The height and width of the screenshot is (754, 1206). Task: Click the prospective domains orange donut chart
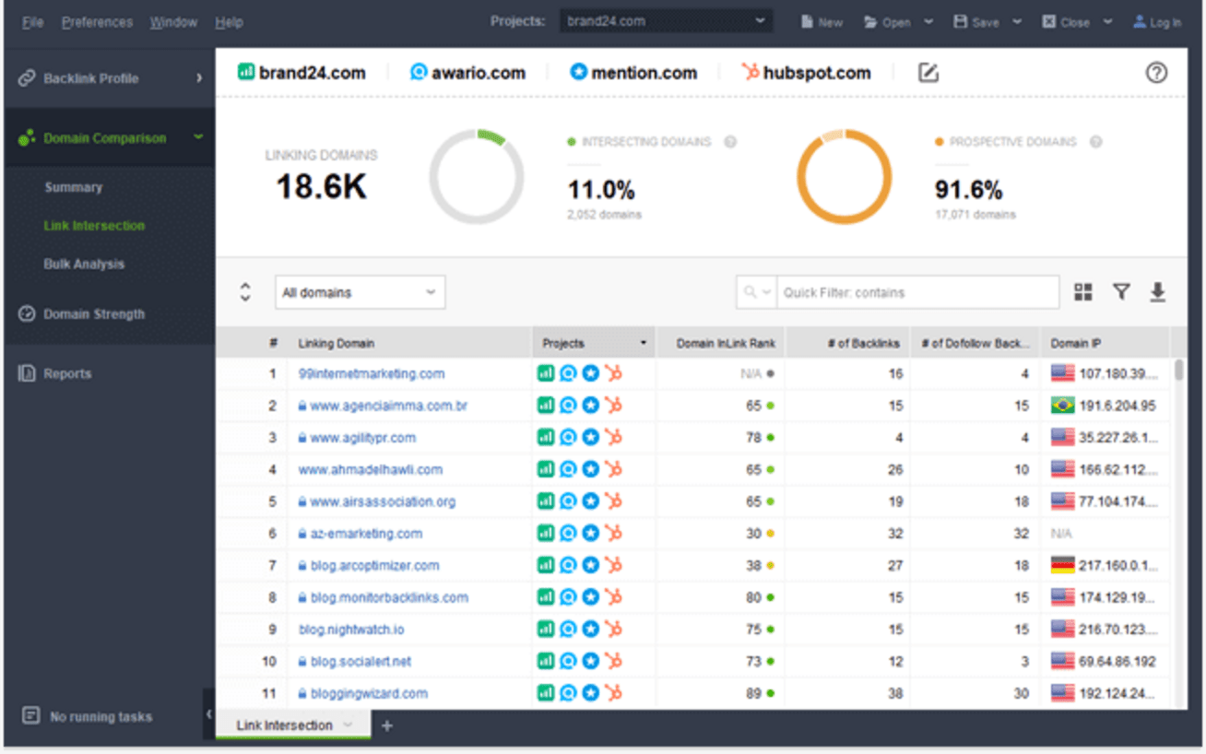[844, 177]
